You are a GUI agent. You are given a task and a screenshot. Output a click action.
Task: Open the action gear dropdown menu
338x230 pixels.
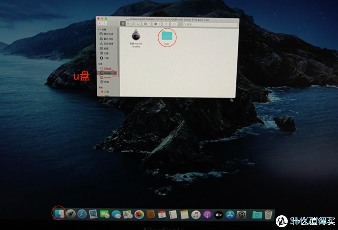point(157,24)
